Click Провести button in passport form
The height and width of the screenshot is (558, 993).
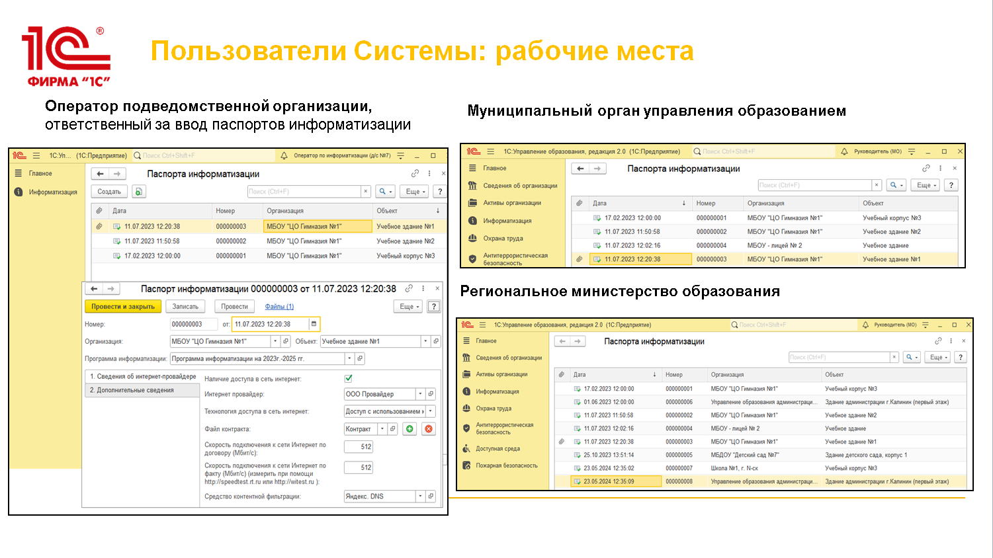tap(234, 306)
